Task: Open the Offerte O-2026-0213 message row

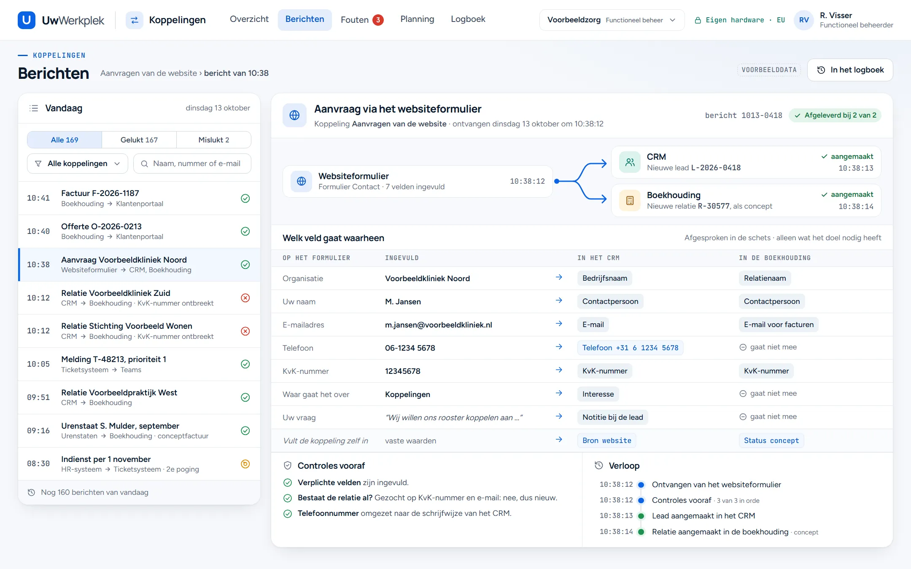Action: point(139,231)
